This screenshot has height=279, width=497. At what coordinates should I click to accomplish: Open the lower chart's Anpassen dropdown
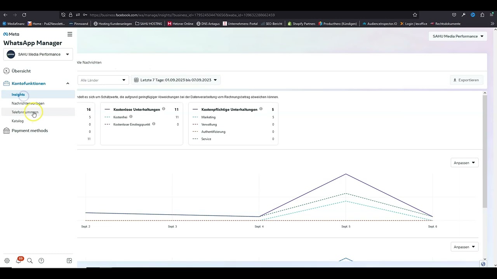(x=464, y=247)
